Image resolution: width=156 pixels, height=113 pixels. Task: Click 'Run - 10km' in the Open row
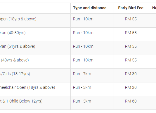coord(83,19)
